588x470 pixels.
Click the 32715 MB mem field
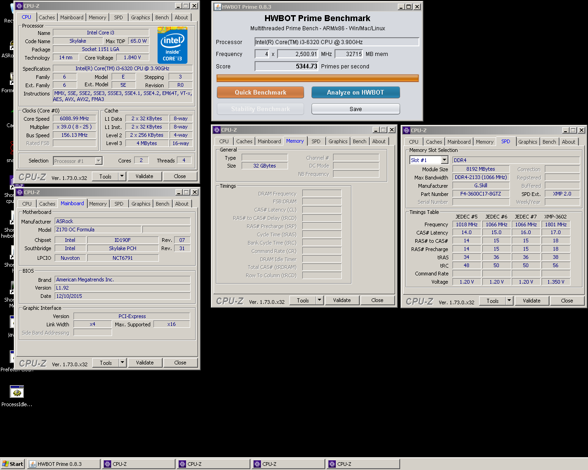pyautogui.click(x=349, y=54)
